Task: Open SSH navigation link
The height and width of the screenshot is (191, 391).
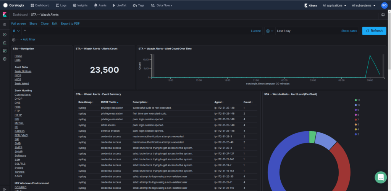Action: (x=17, y=160)
